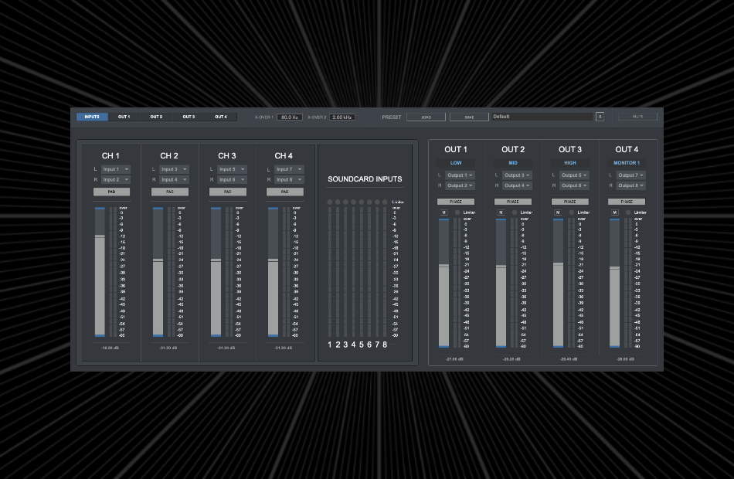Mute OUT 1 with its M button
This screenshot has height=479, width=734.
point(443,212)
